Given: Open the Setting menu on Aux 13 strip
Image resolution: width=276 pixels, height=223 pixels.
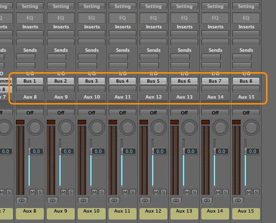Looking at the screenshot, I should coord(184,6).
